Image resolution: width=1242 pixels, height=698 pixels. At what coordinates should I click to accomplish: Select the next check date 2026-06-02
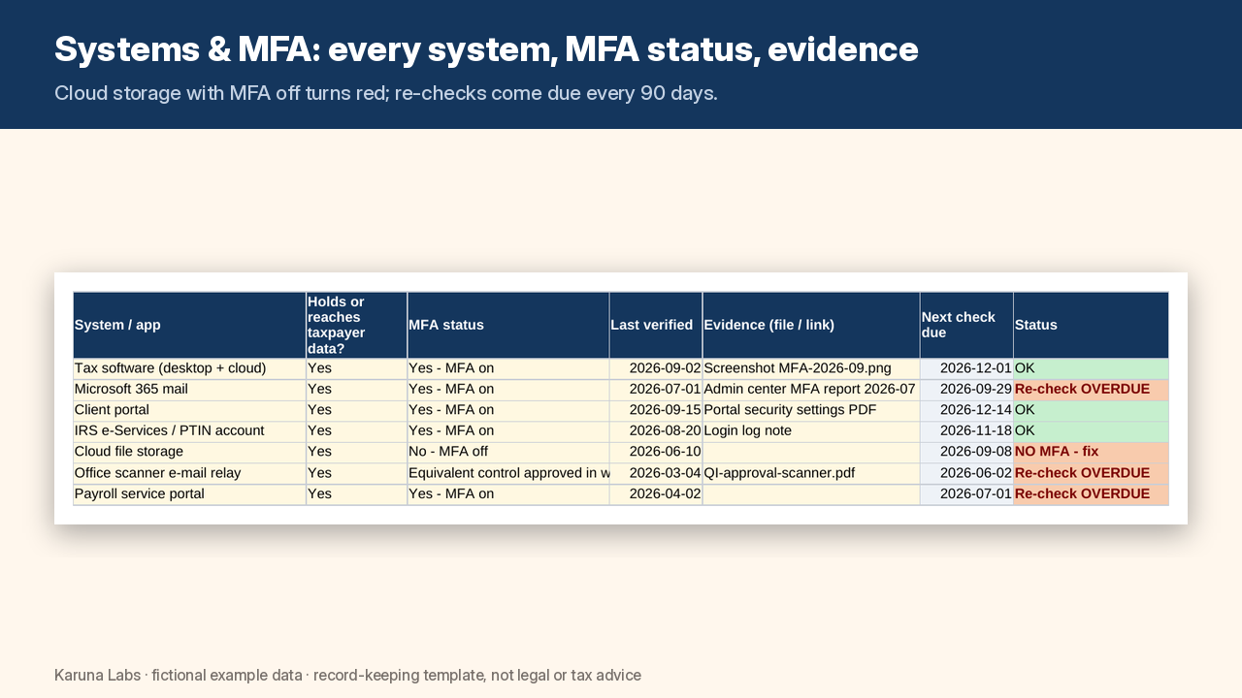[x=966, y=473]
